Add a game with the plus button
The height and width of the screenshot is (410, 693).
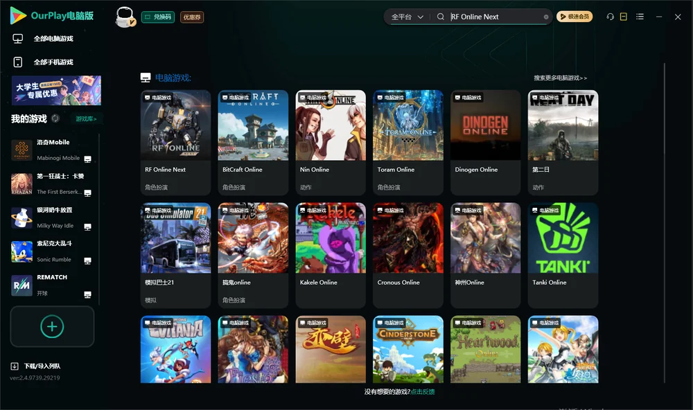point(52,326)
